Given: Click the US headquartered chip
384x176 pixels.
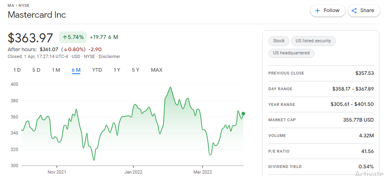Looking at the screenshot, I should tap(291, 53).
